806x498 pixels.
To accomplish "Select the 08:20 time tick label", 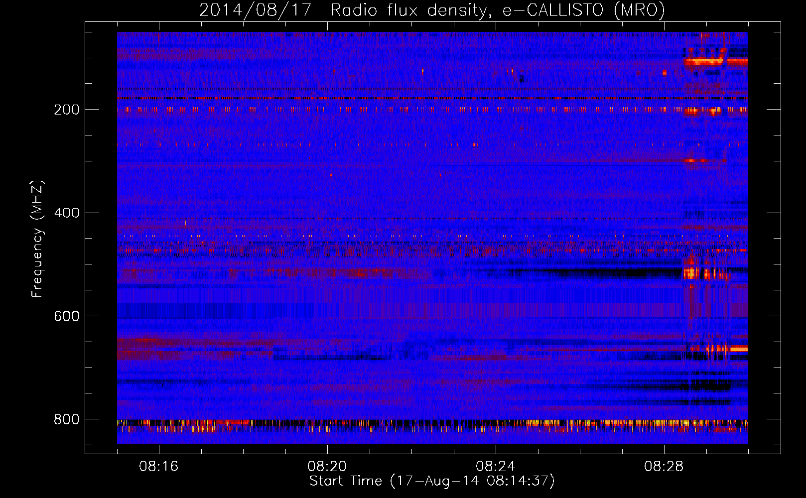I will [x=327, y=467].
